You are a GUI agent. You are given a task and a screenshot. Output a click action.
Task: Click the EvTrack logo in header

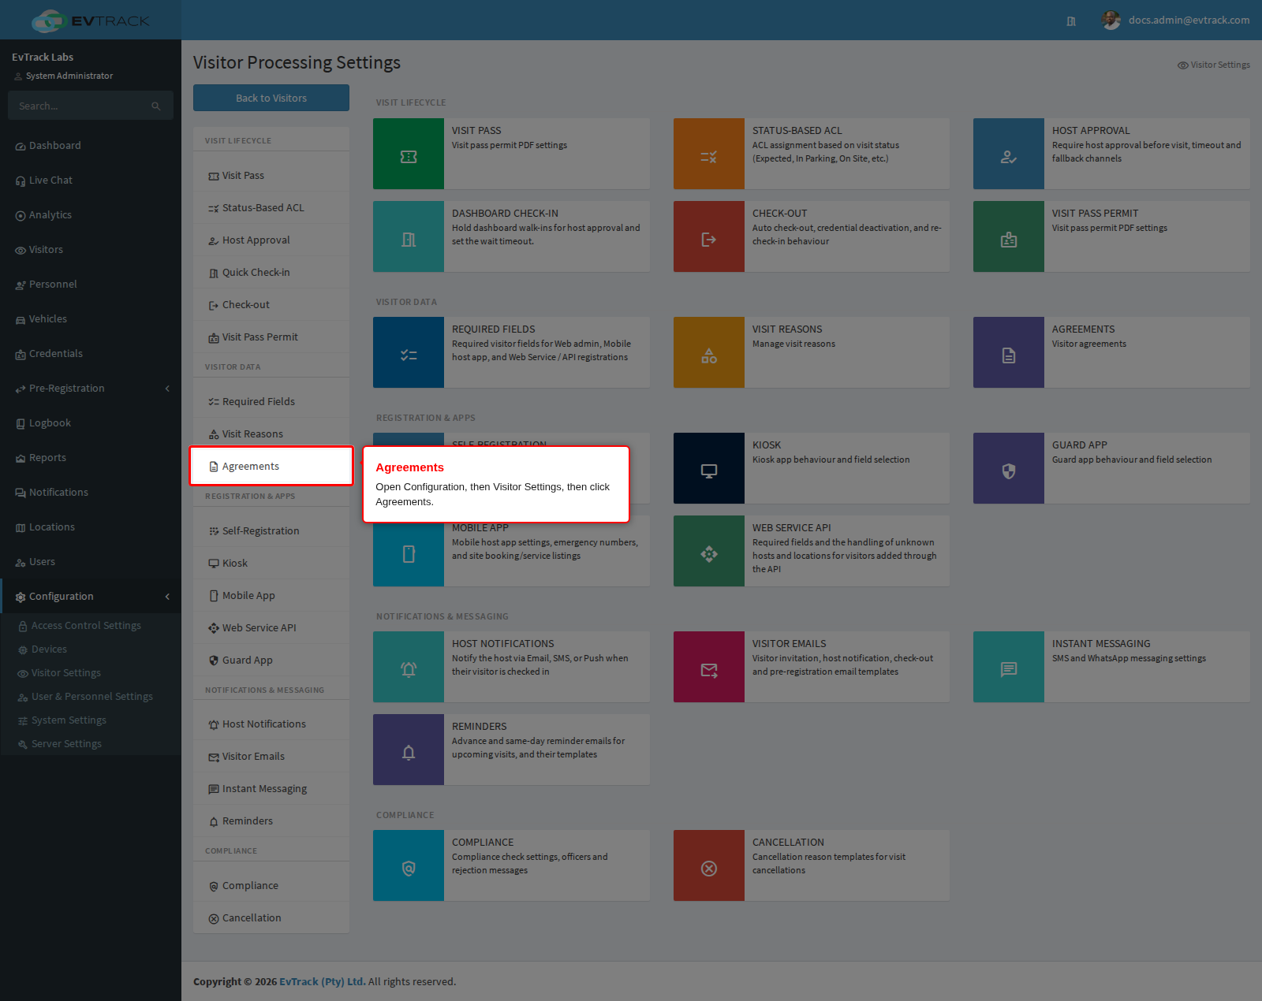pyautogui.click(x=90, y=20)
